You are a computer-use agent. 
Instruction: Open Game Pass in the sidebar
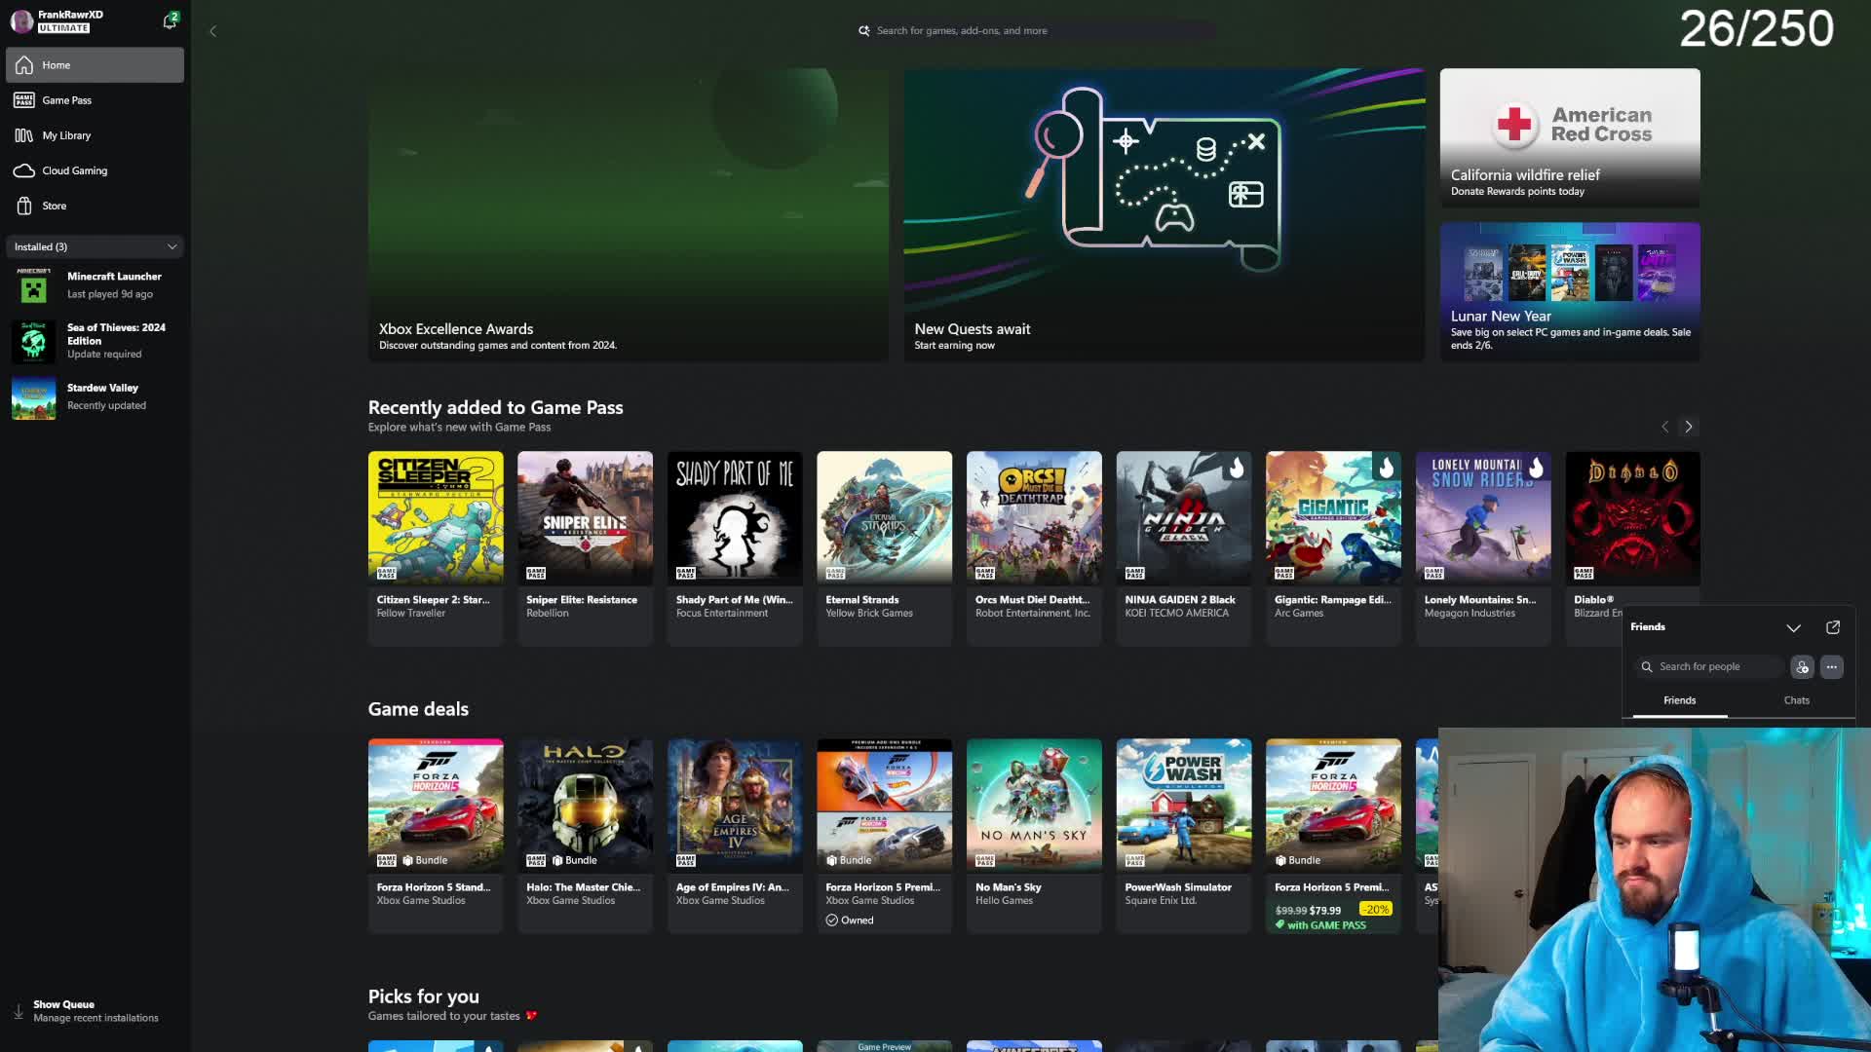pyautogui.click(x=95, y=100)
